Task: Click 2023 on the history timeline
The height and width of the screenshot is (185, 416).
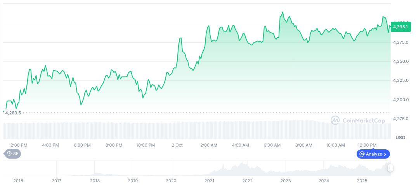Action: [286, 181]
